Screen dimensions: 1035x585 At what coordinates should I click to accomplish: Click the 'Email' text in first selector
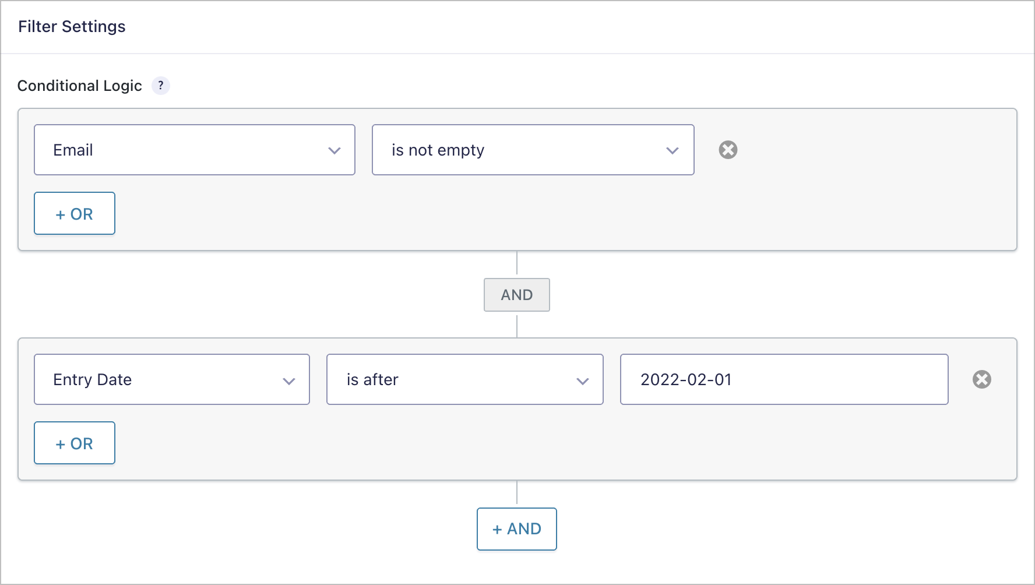(x=73, y=150)
